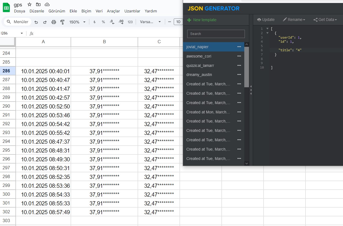Click the template Search field
This screenshot has height=226, width=343.
pos(216,34)
